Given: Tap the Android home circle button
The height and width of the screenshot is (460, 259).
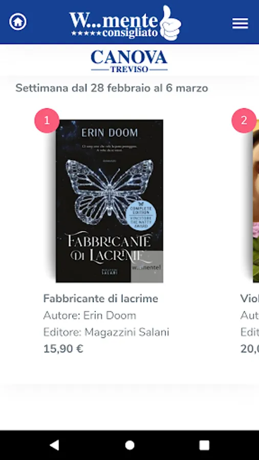Looking at the screenshot, I should pos(129,445).
